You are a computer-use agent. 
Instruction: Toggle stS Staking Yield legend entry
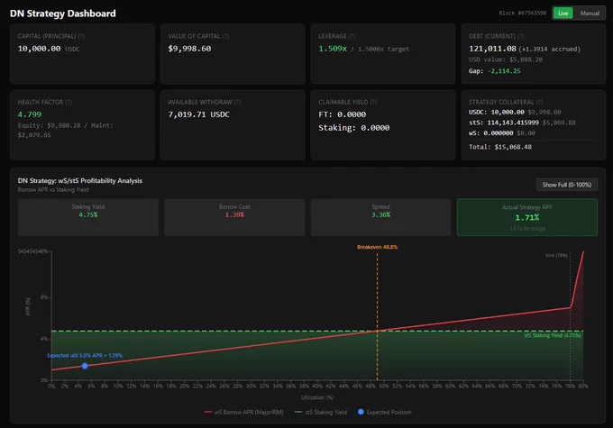coord(321,412)
